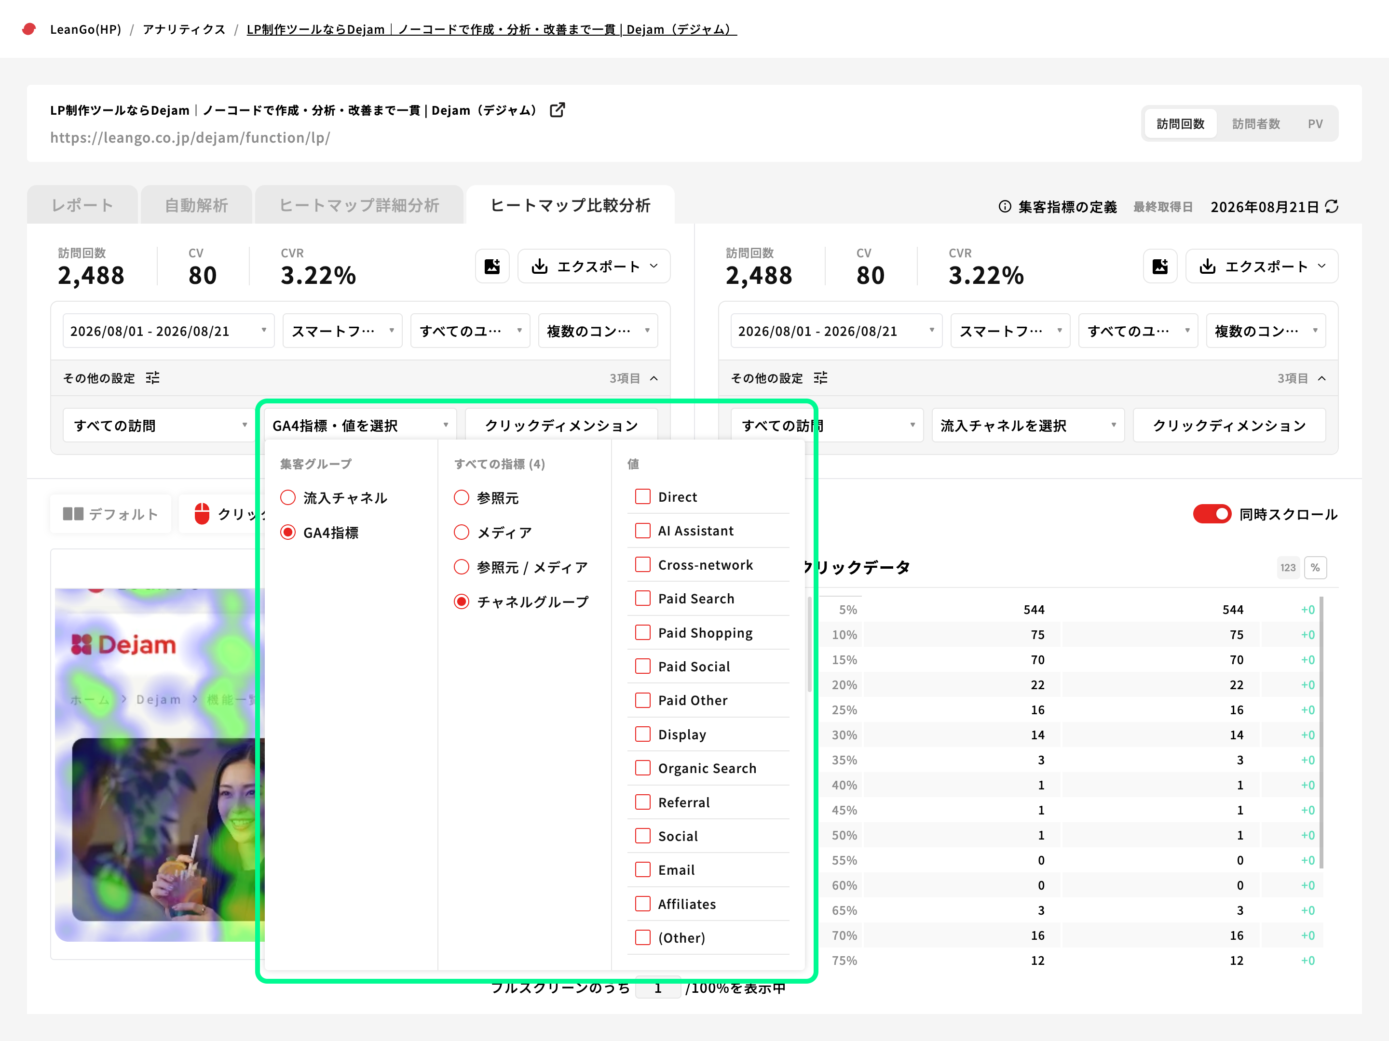The image size is (1389, 1041).
Task: Click right panel's save-image icon button
Action: pos(1160,267)
